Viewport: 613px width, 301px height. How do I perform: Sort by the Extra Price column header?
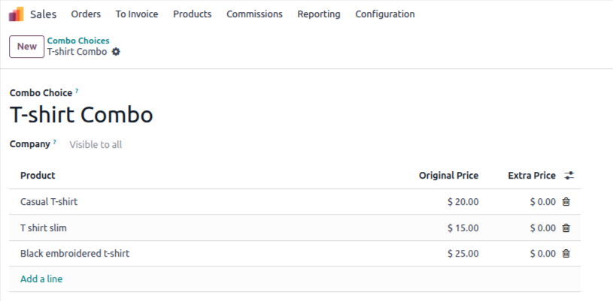pos(532,176)
